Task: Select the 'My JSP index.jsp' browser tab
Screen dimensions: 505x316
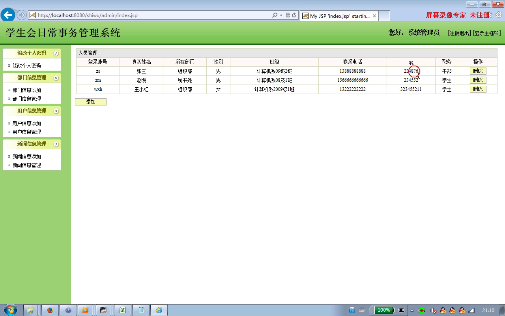Action: 339,16
